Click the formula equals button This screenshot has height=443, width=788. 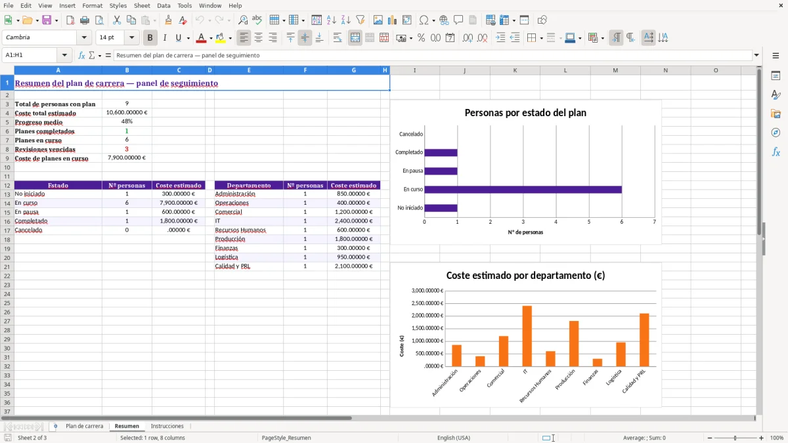click(108, 55)
